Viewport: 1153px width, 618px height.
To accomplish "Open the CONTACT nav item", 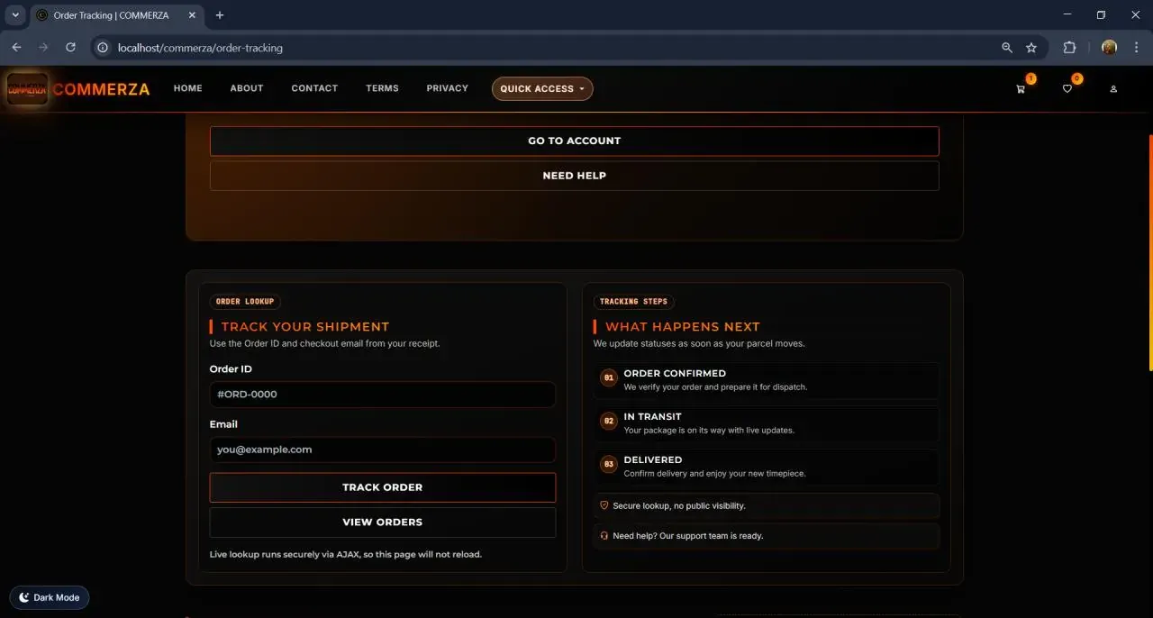I will tap(314, 88).
